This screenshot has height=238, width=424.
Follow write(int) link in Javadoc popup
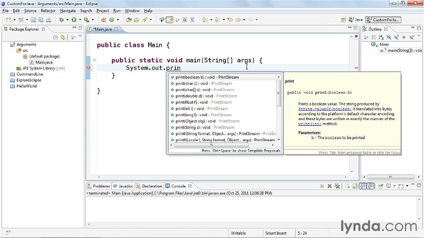pyautogui.click(x=309, y=124)
